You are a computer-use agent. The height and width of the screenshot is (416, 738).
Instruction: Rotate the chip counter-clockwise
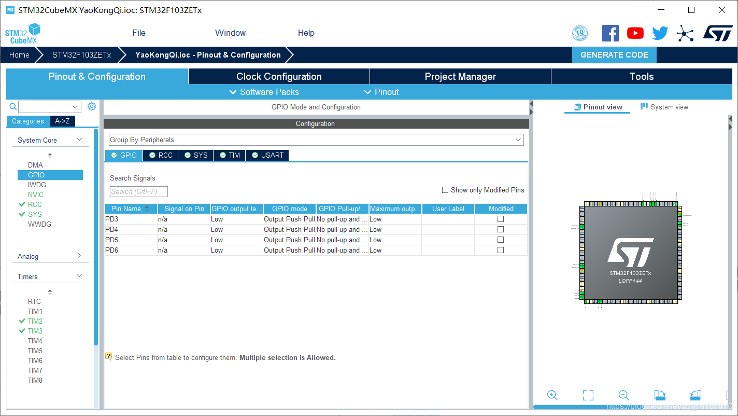(696, 395)
